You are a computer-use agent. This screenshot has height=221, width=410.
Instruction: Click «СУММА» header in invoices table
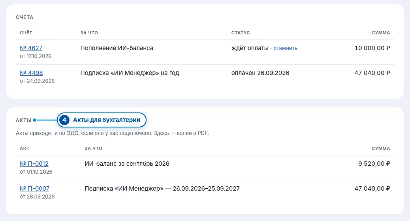pos(381,33)
